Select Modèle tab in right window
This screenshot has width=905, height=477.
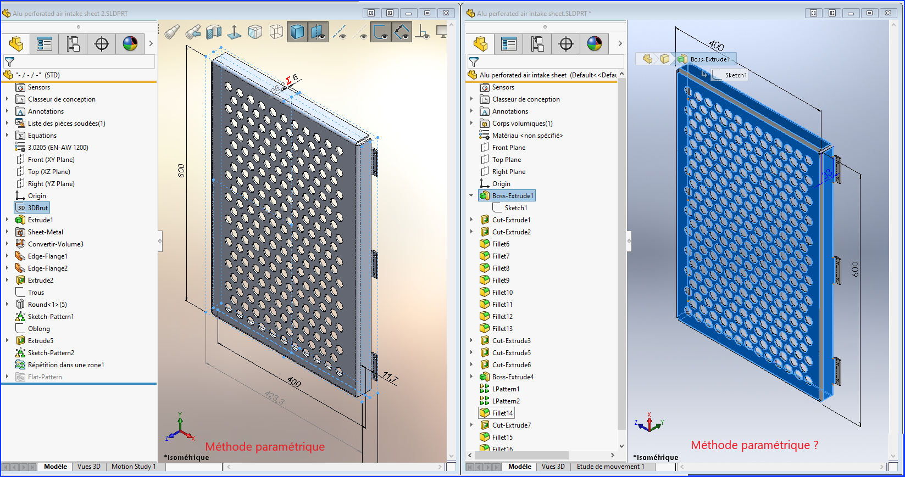point(520,467)
